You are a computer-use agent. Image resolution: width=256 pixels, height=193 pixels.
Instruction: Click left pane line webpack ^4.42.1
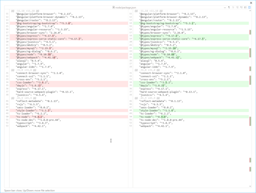[x=31, y=126]
